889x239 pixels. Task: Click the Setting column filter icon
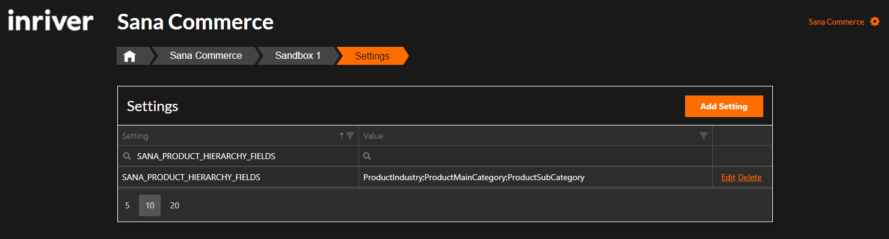(x=350, y=136)
